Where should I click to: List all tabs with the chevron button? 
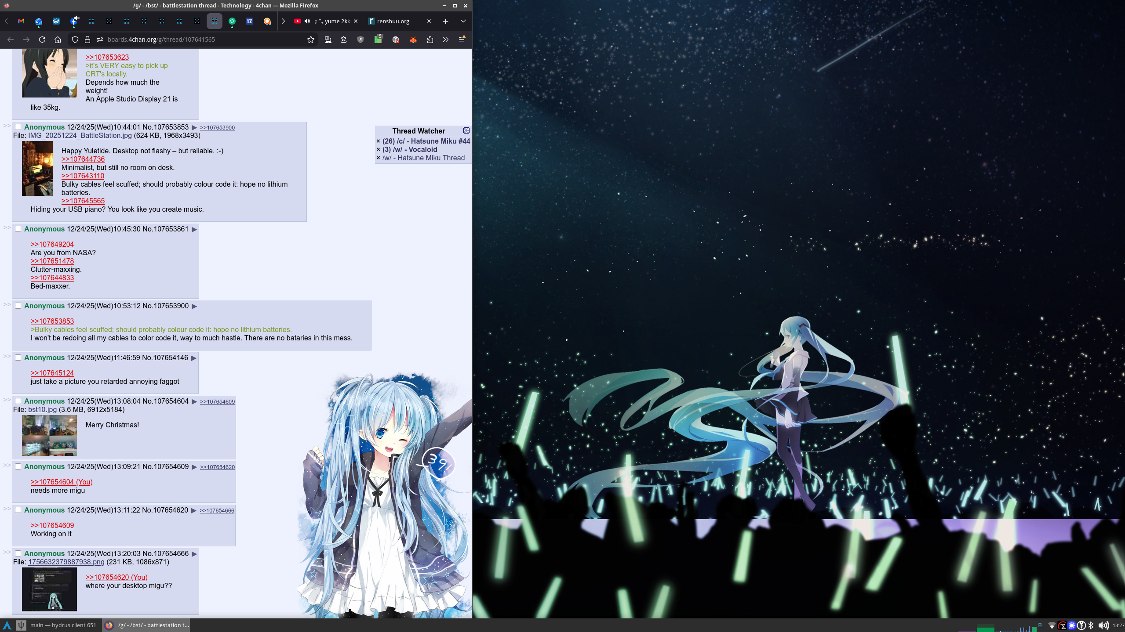(x=463, y=21)
